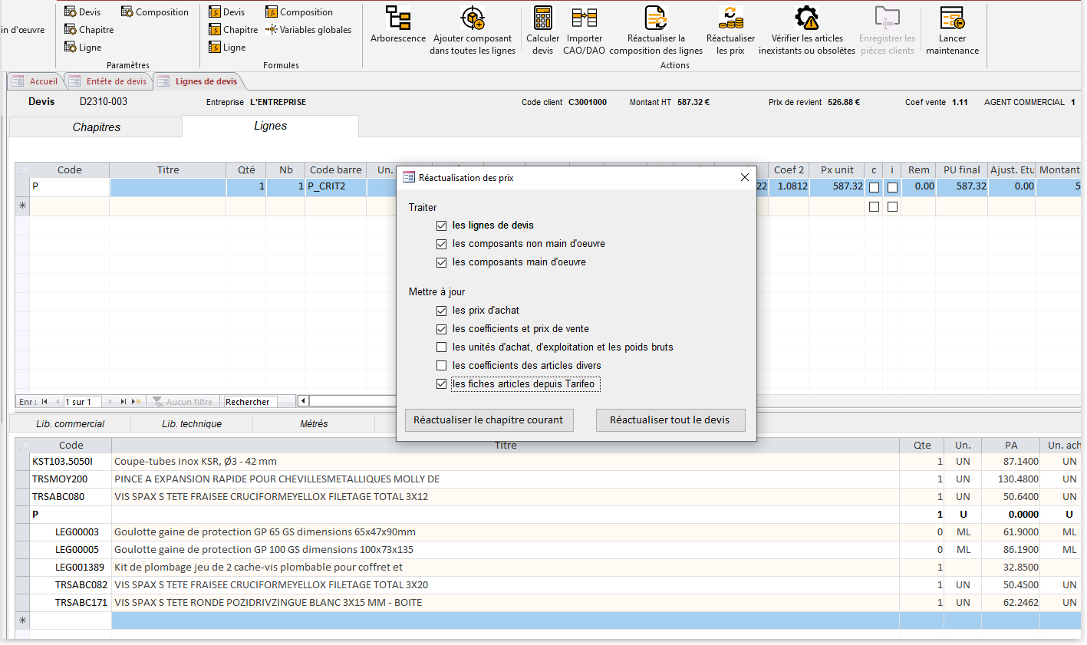Toggle les fiches articles depuis Tarifeo
The image size is (1087, 645).
click(x=441, y=384)
